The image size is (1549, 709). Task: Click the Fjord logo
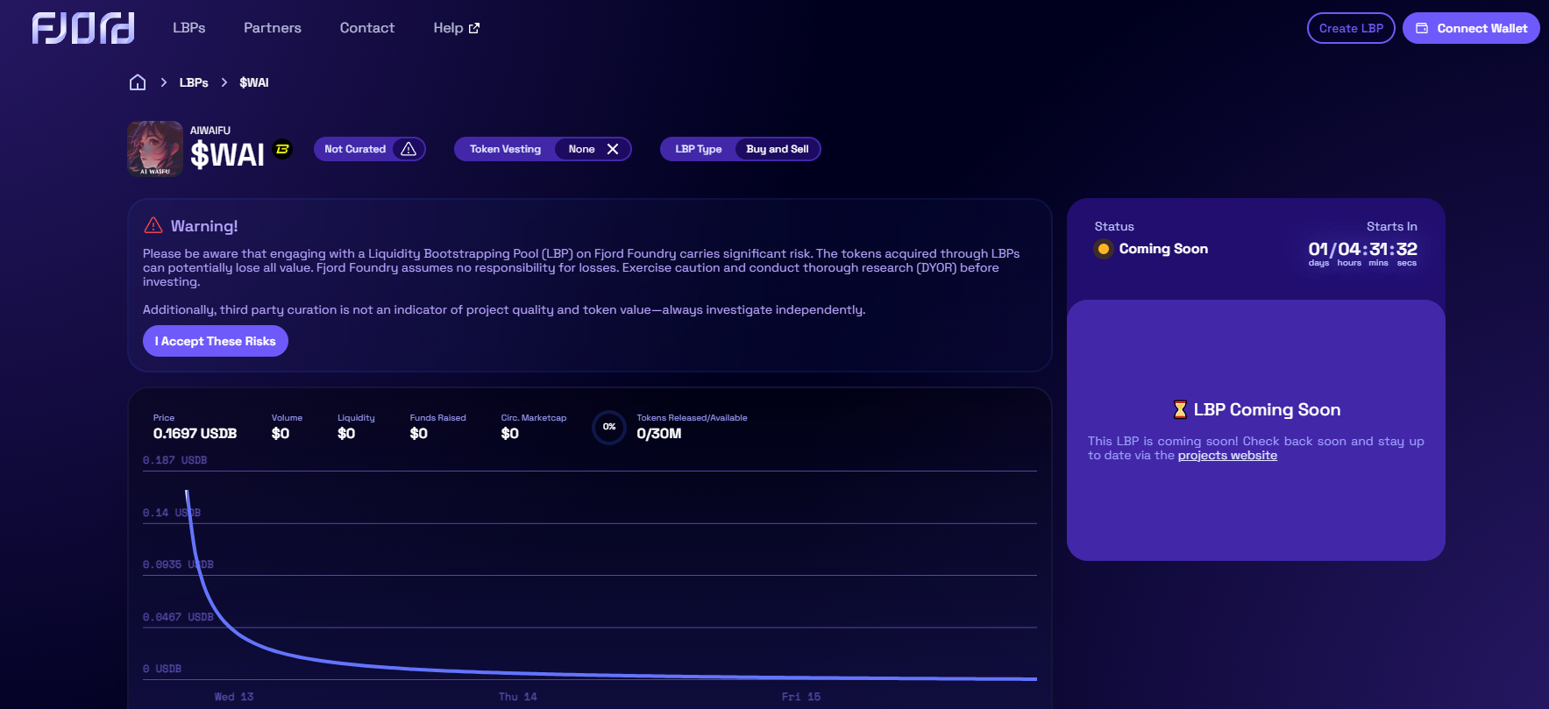tap(83, 28)
